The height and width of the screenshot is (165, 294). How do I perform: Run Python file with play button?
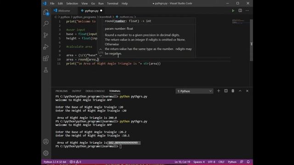click(233, 11)
